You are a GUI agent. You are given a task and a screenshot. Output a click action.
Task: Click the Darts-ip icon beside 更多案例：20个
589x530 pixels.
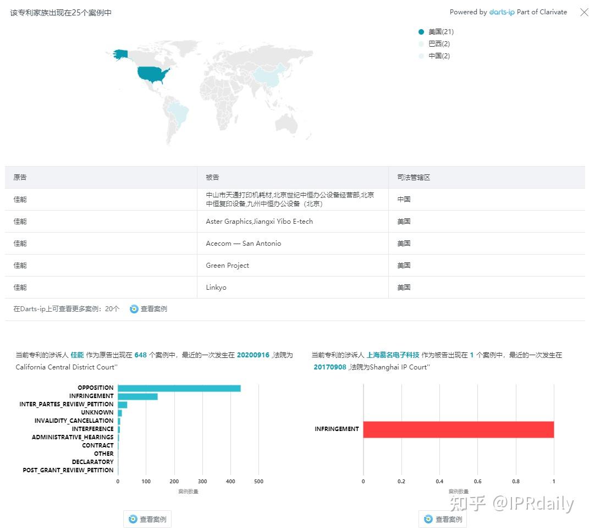[134, 309]
